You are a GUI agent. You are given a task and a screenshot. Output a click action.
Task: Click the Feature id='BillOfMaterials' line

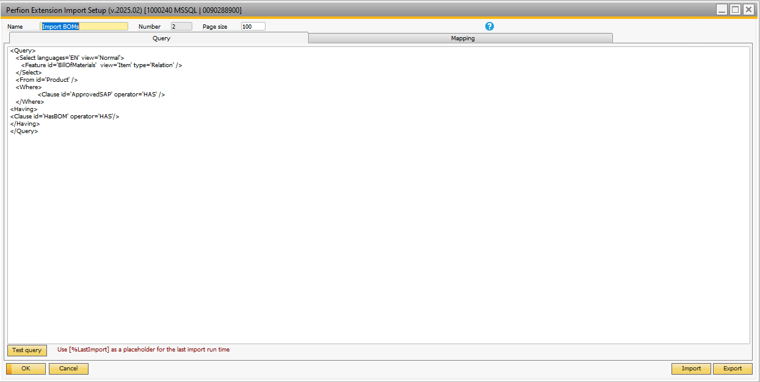pyautogui.click(x=102, y=65)
